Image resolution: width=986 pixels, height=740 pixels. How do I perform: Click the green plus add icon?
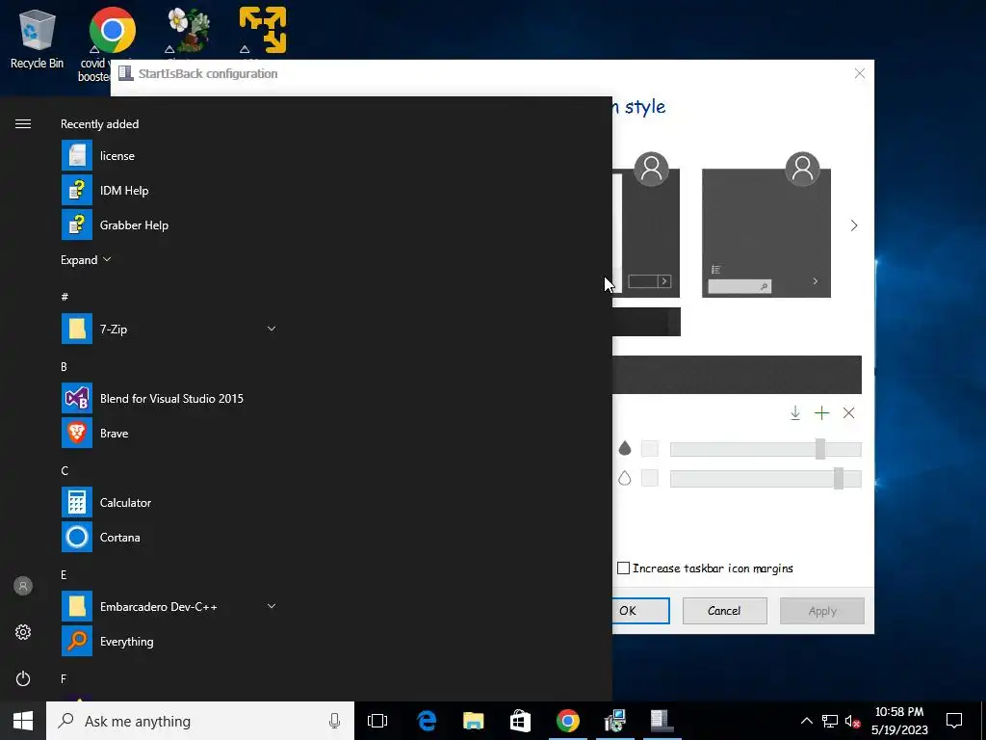pos(822,413)
